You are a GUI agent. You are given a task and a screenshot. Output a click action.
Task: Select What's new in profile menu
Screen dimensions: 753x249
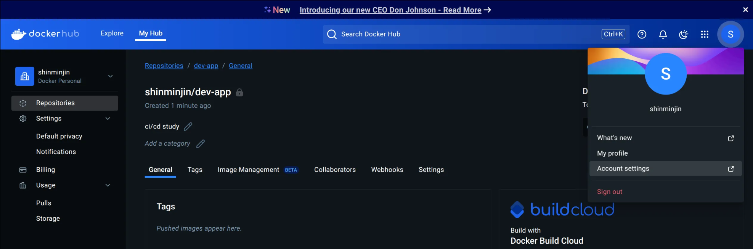[665, 138]
